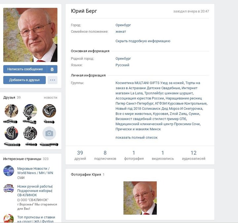
Task: Collapse details with Скрыть подробную информацию
Action: pyautogui.click(x=143, y=41)
